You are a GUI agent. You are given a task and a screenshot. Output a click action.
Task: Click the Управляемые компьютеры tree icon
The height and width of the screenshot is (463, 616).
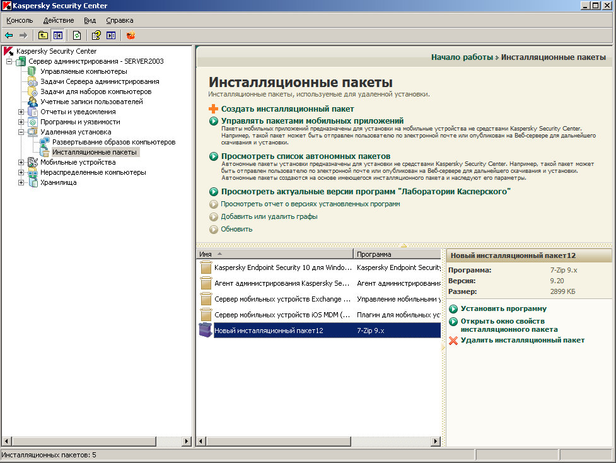[x=33, y=71]
